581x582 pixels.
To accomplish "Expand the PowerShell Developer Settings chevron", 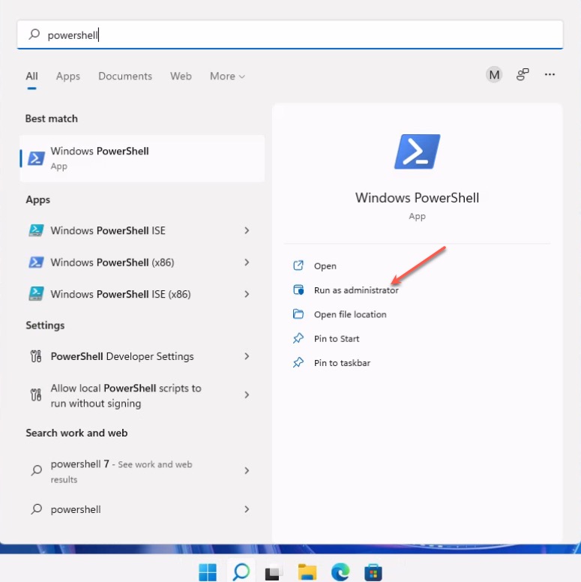I will tap(247, 356).
